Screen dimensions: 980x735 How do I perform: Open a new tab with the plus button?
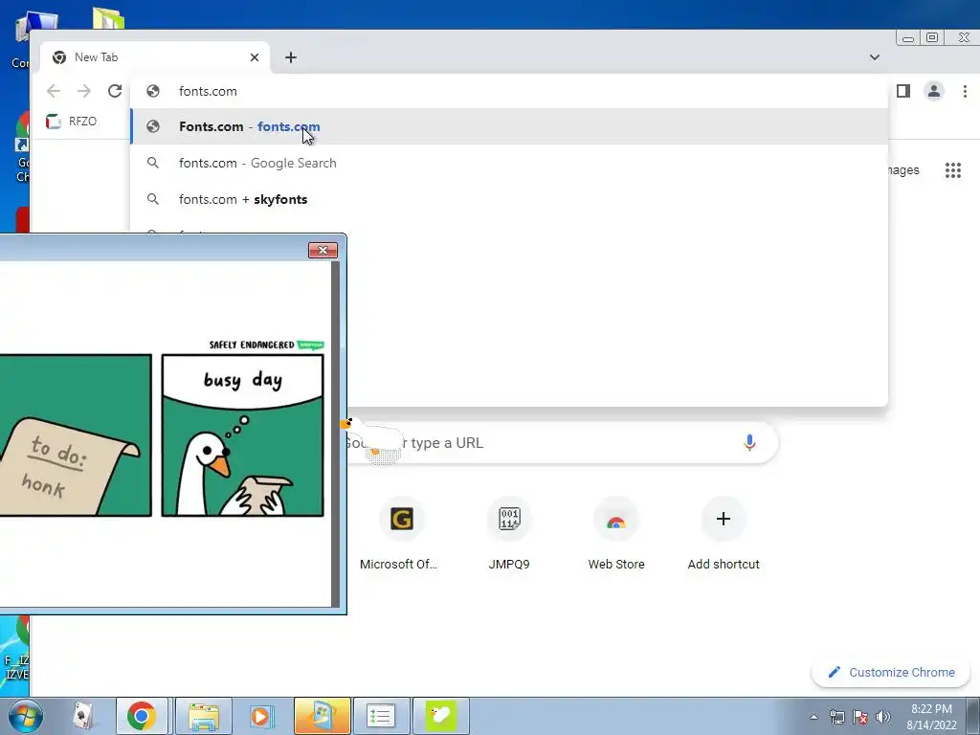click(291, 57)
